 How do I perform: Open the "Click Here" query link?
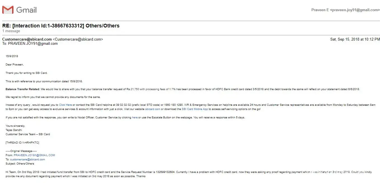65,105
